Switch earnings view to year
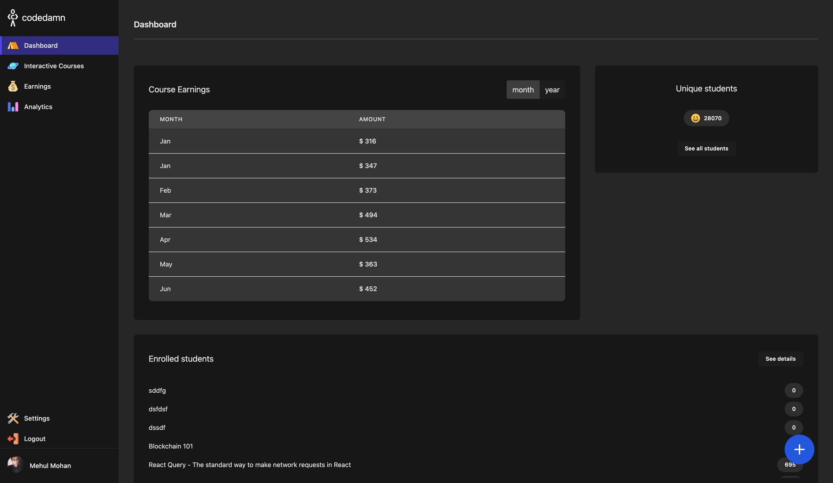This screenshot has width=833, height=483. (x=552, y=90)
